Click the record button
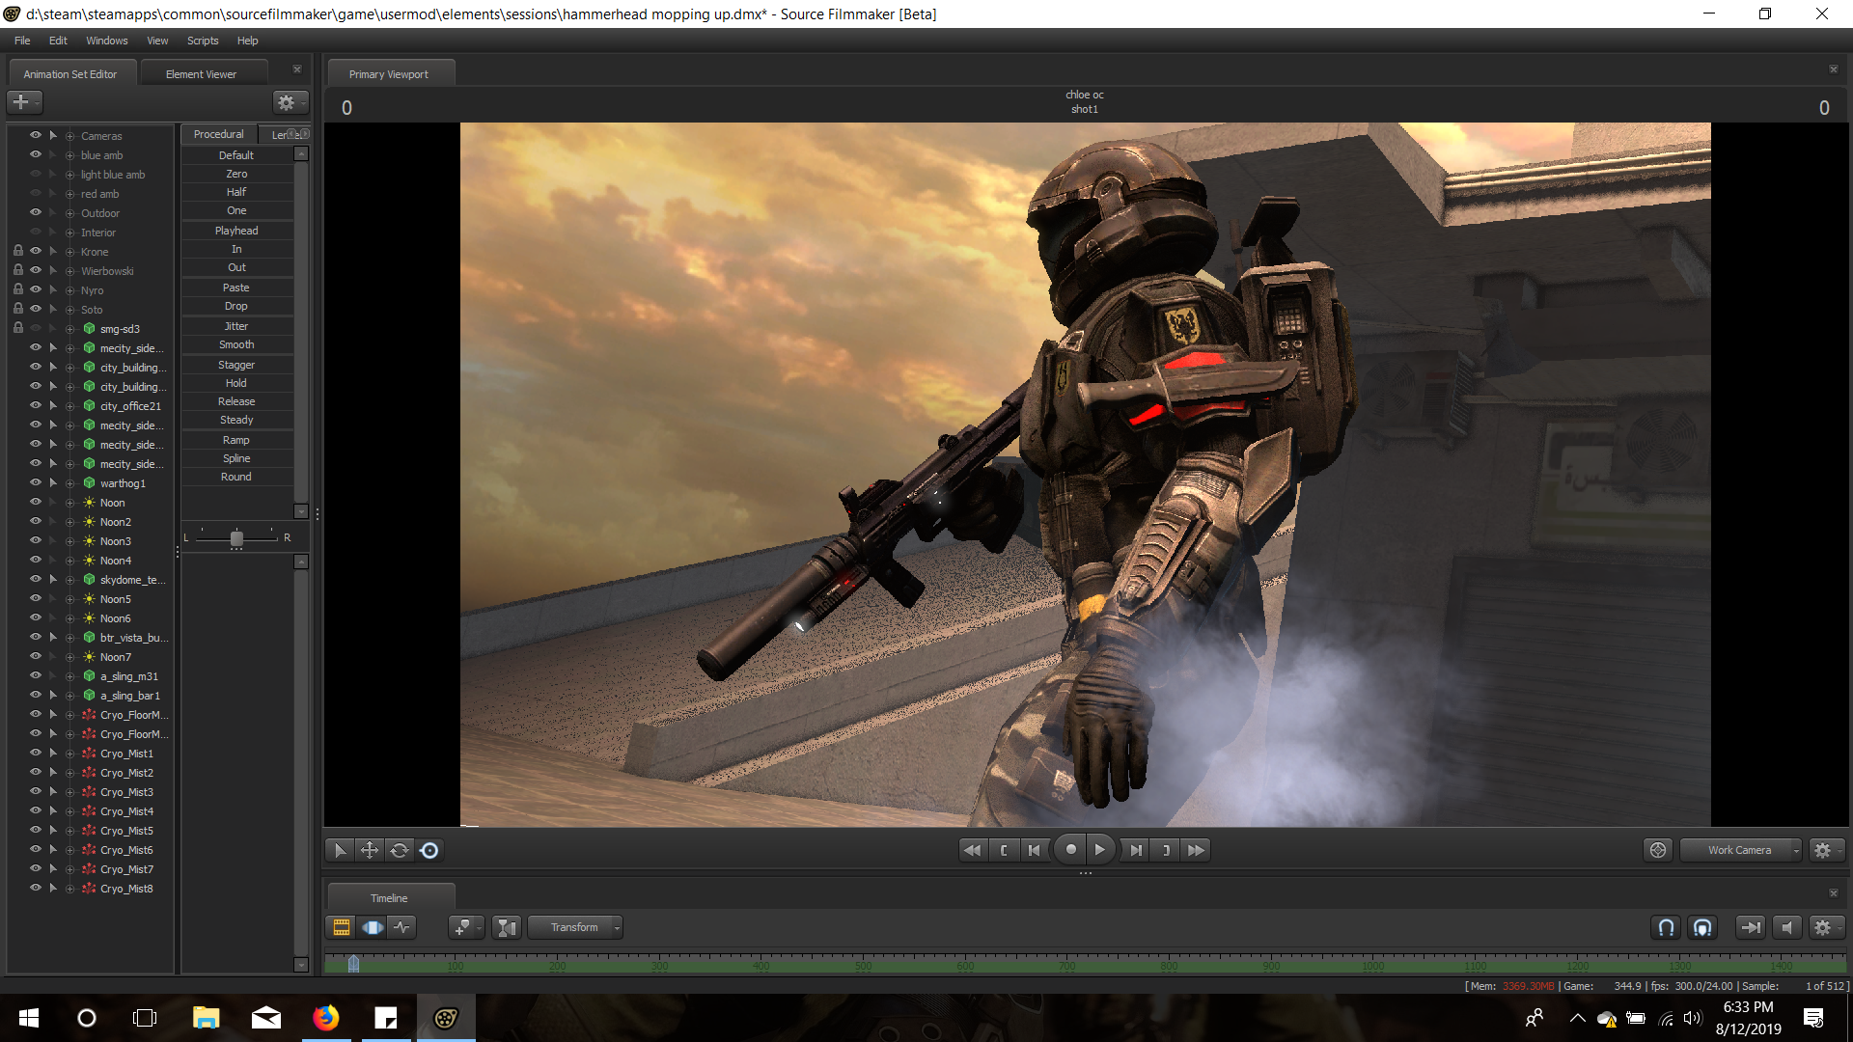 pos(1070,850)
